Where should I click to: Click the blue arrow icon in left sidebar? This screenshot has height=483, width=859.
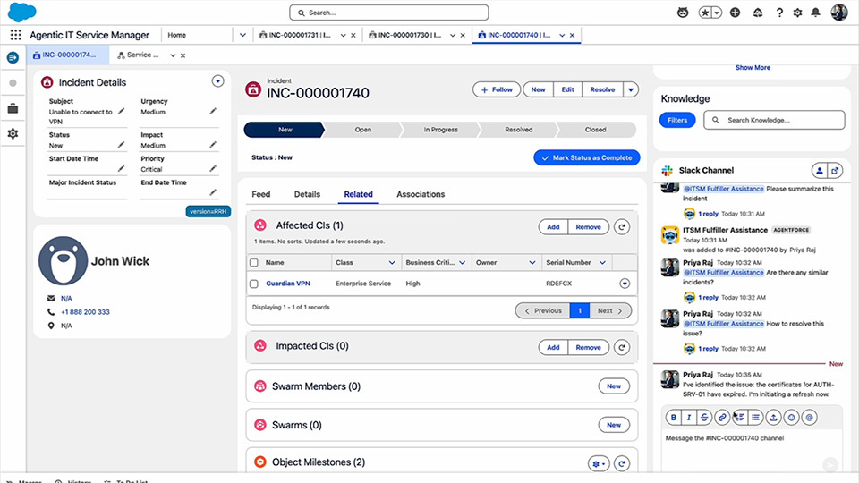[13, 57]
